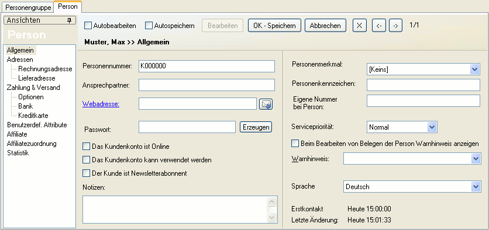Screen dimensions: 489x230
Task: Open the Warnhinweis dropdown
Action: 475,159
